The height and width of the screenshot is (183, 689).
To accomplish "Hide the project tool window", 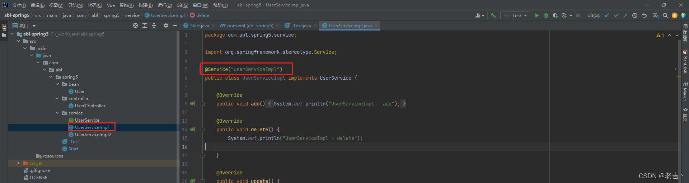I will (x=175, y=25).
